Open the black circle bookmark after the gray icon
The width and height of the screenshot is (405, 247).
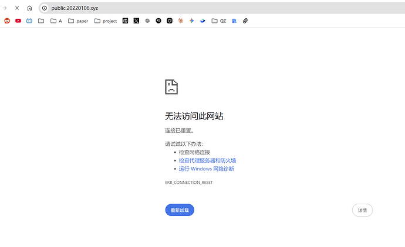[x=158, y=21]
